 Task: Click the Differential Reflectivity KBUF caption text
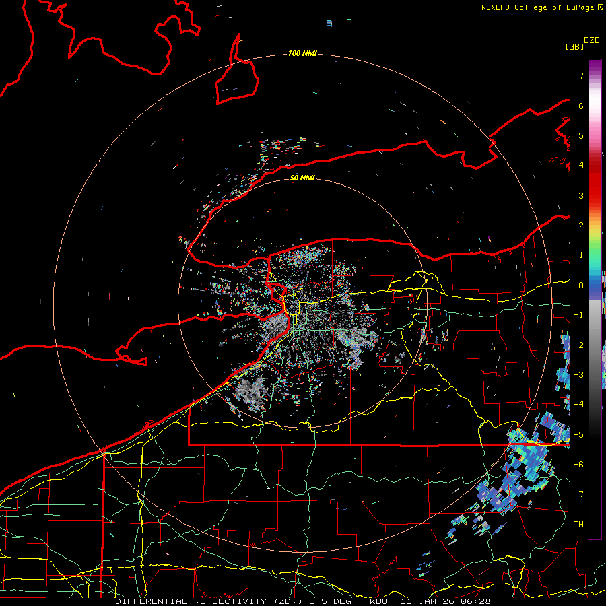[x=302, y=601]
